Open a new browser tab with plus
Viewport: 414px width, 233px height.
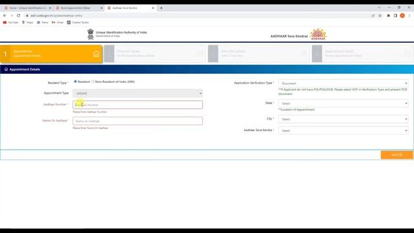coord(161,8)
